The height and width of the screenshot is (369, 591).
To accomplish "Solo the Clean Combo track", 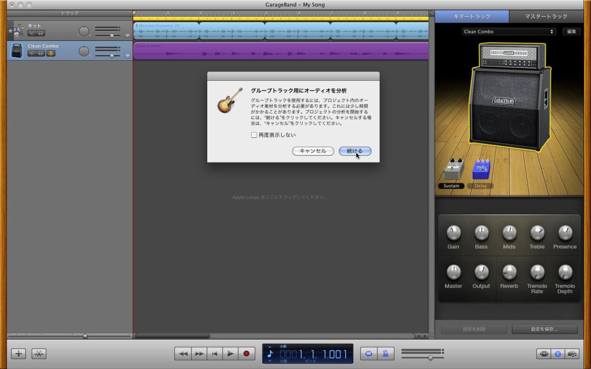I will [x=41, y=54].
